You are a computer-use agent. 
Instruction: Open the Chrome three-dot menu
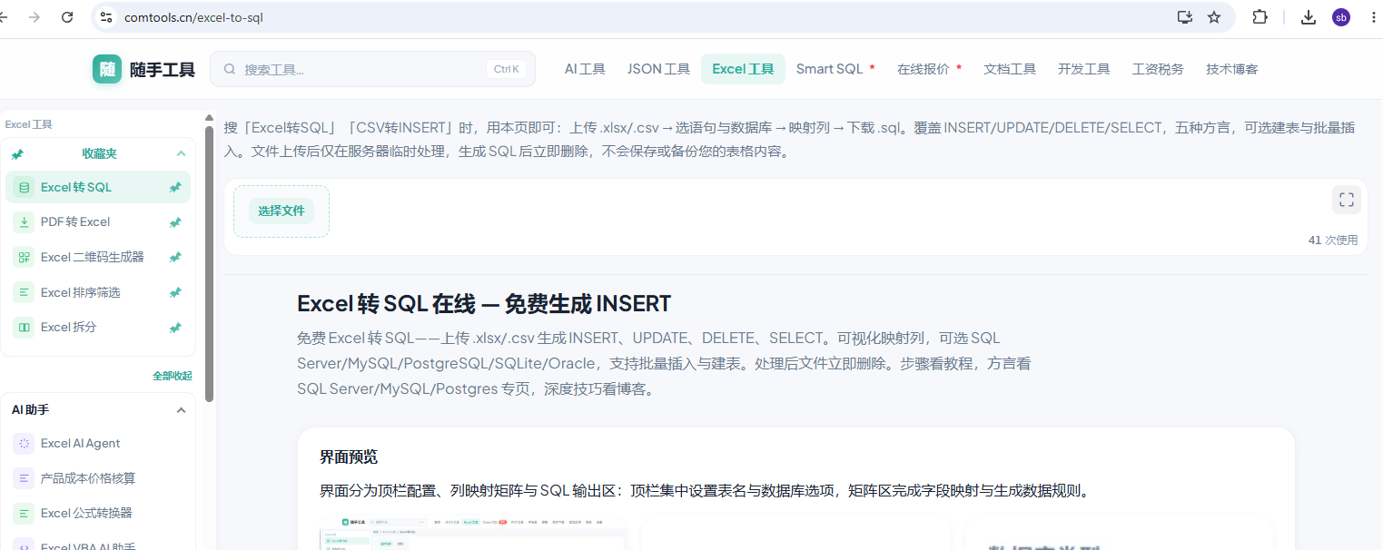click(x=1372, y=16)
